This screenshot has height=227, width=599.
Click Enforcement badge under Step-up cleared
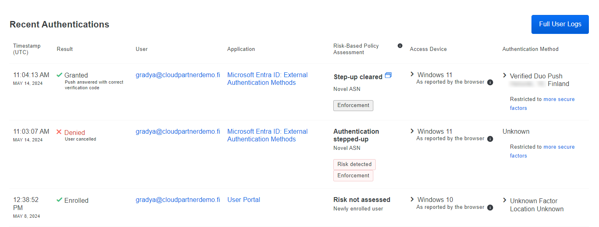(353, 105)
